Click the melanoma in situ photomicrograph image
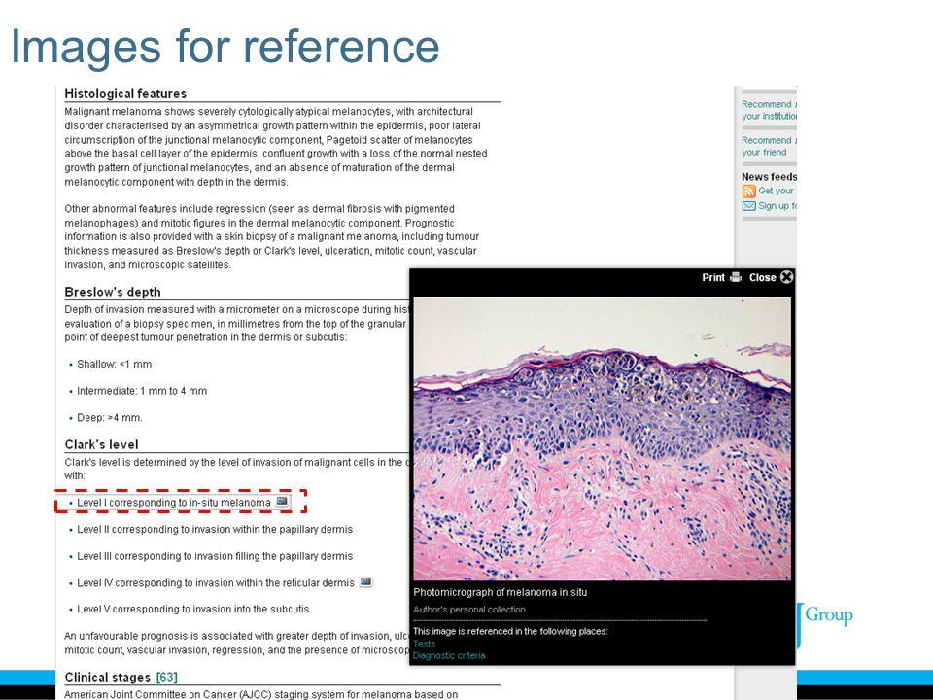 pyautogui.click(x=602, y=438)
